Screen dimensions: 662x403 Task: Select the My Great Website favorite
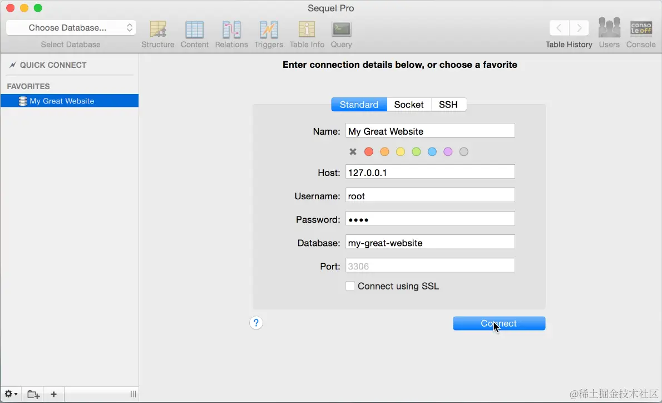point(69,101)
